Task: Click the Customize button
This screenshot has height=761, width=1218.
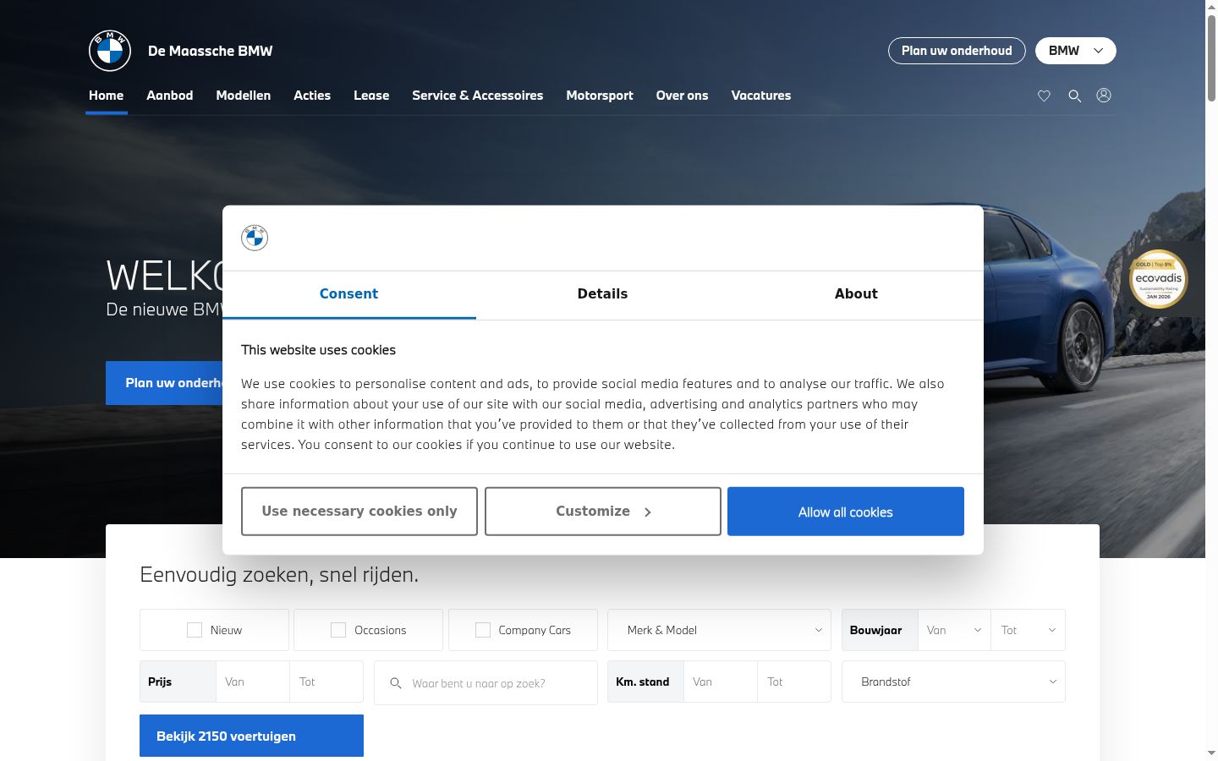Action: (x=603, y=512)
